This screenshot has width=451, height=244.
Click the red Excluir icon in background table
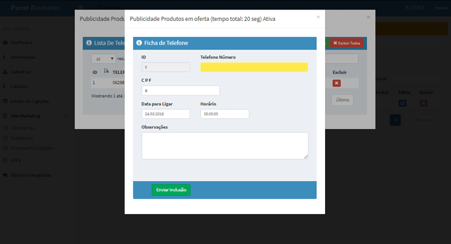(x=423, y=103)
